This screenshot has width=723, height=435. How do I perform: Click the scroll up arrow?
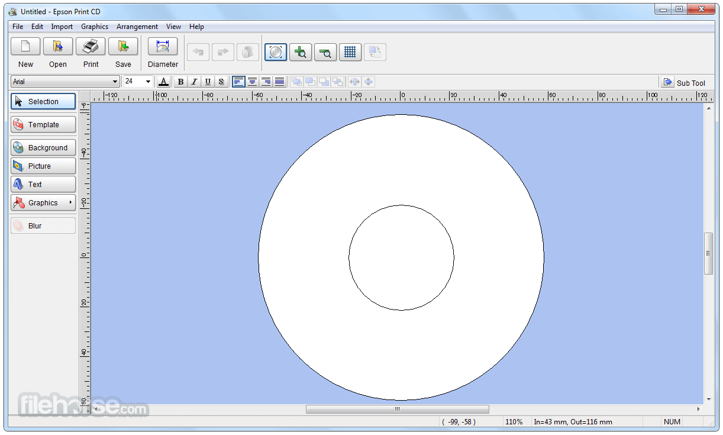[708, 108]
